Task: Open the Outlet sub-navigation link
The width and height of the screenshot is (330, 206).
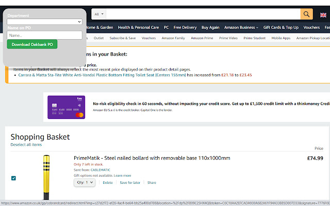Action: (x=98, y=38)
